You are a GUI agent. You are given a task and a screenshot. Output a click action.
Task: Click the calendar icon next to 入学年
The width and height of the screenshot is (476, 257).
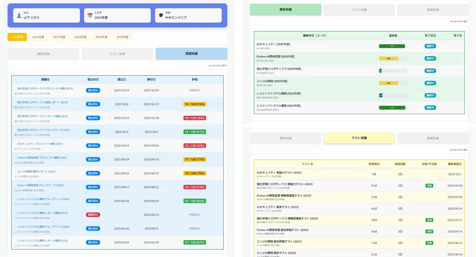pos(90,15)
